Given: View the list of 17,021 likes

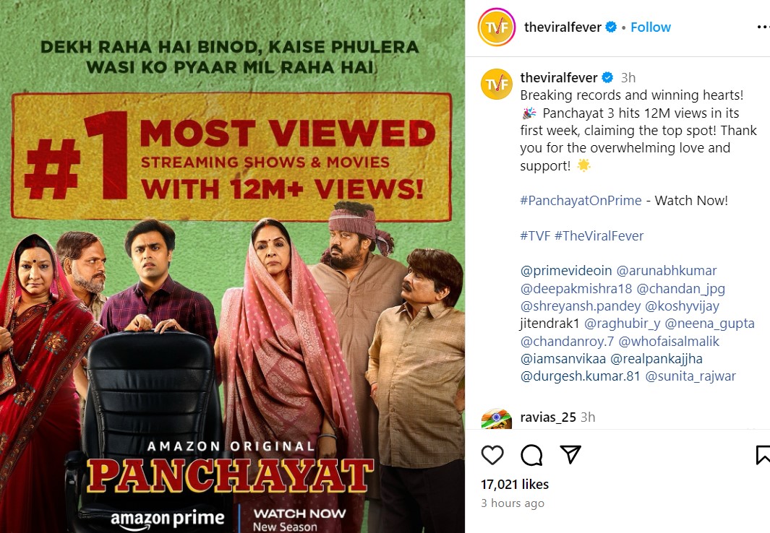Looking at the screenshot, I should tap(515, 485).
